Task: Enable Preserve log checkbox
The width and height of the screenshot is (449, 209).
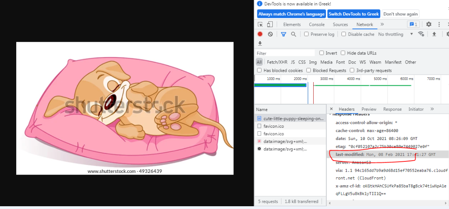Action: click(x=306, y=34)
